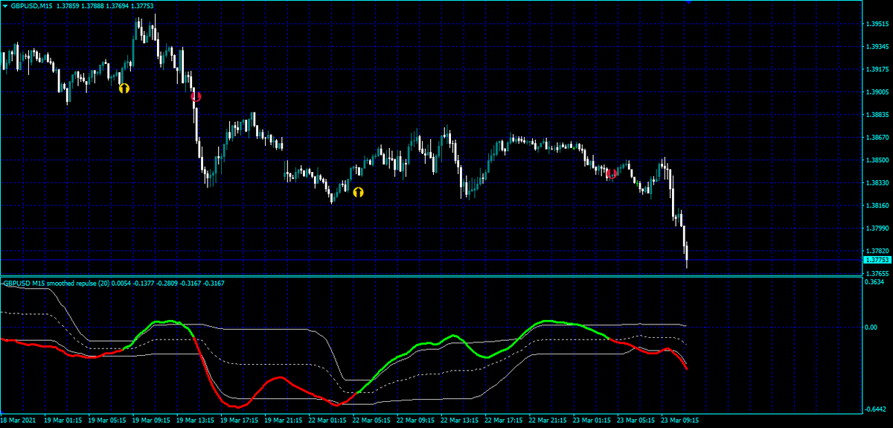
Task: Click the 0.00 indicator scale value
Action: coord(871,327)
